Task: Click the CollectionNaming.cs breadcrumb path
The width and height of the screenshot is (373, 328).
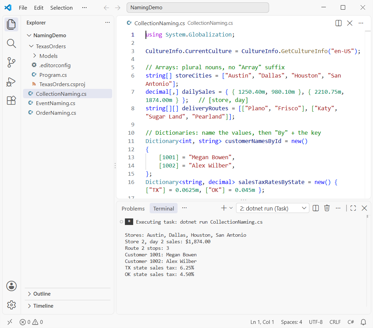Action: (x=210, y=23)
